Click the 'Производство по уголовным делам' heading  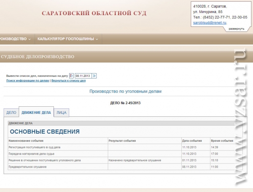click(126, 91)
